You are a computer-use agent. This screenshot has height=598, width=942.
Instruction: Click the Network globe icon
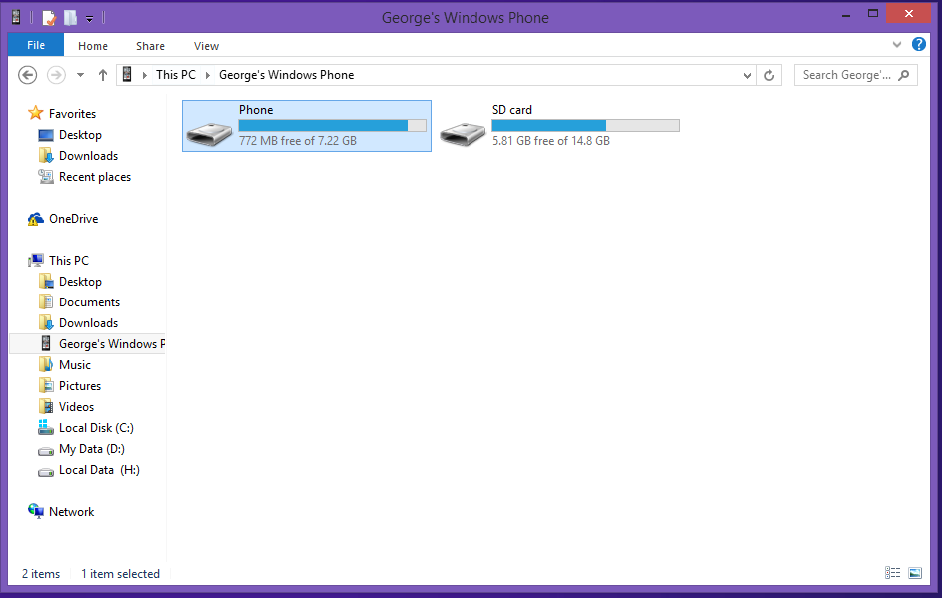click(x=36, y=511)
